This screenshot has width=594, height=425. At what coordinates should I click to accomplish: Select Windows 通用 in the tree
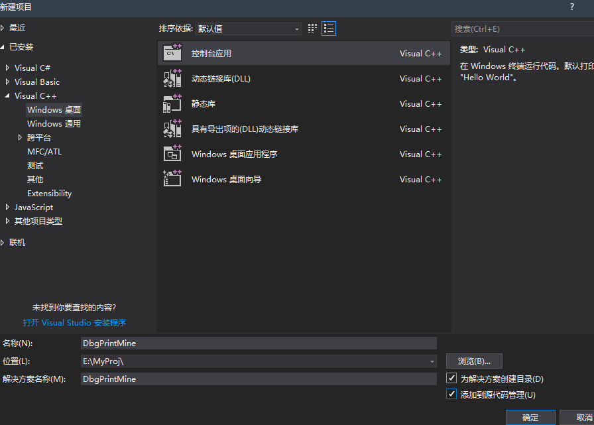(x=54, y=124)
